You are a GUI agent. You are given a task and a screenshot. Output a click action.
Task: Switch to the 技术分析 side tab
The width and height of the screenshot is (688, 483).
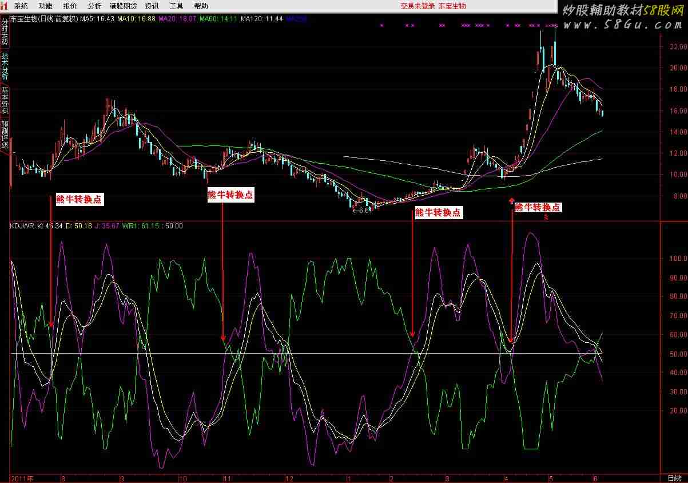click(x=5, y=66)
